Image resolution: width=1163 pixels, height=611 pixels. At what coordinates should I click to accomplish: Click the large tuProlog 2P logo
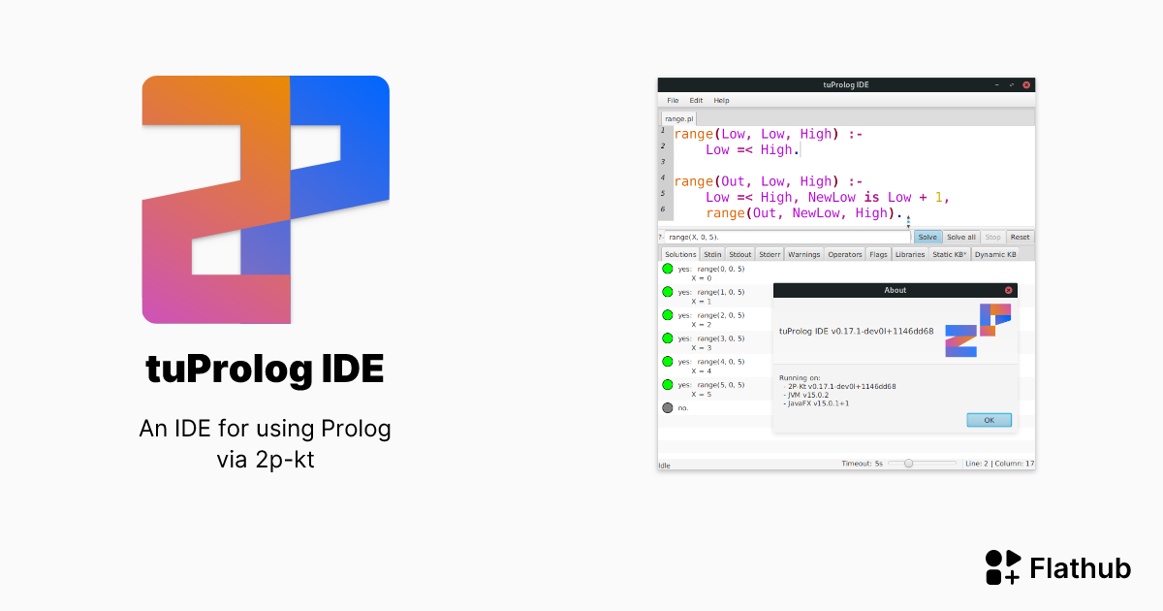point(265,199)
